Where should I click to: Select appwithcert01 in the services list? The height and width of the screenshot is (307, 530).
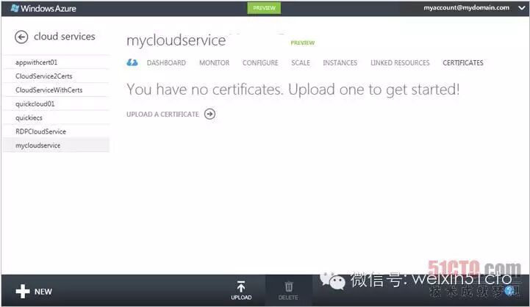tap(57, 62)
